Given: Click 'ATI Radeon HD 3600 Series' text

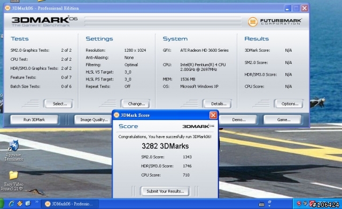Looking at the screenshot, I should click(x=204, y=50).
